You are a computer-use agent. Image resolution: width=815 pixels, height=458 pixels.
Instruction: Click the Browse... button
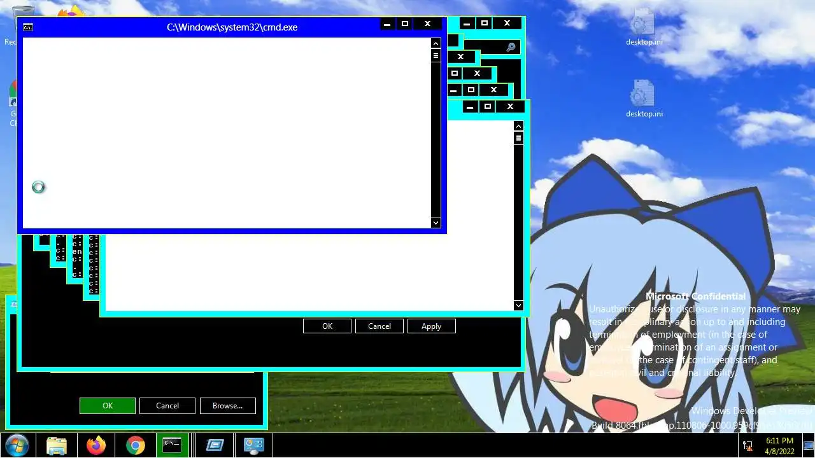coord(228,406)
